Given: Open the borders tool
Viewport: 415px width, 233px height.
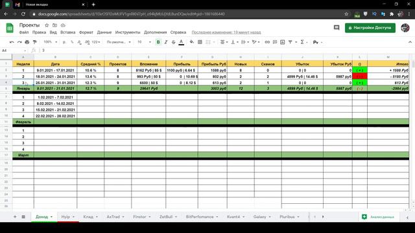Looking at the screenshot, I should point(200,42).
